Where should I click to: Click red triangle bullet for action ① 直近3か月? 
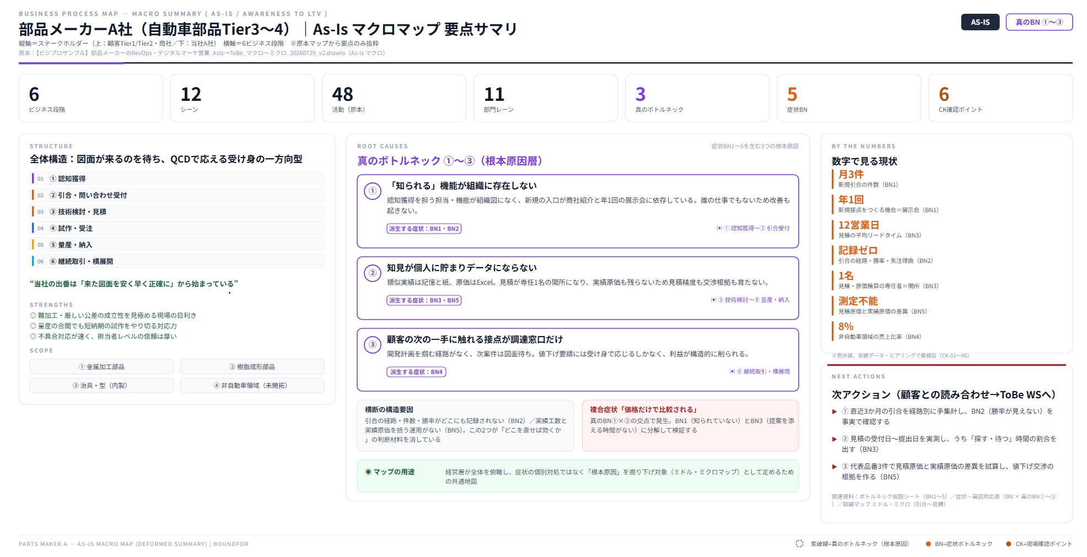(x=835, y=412)
